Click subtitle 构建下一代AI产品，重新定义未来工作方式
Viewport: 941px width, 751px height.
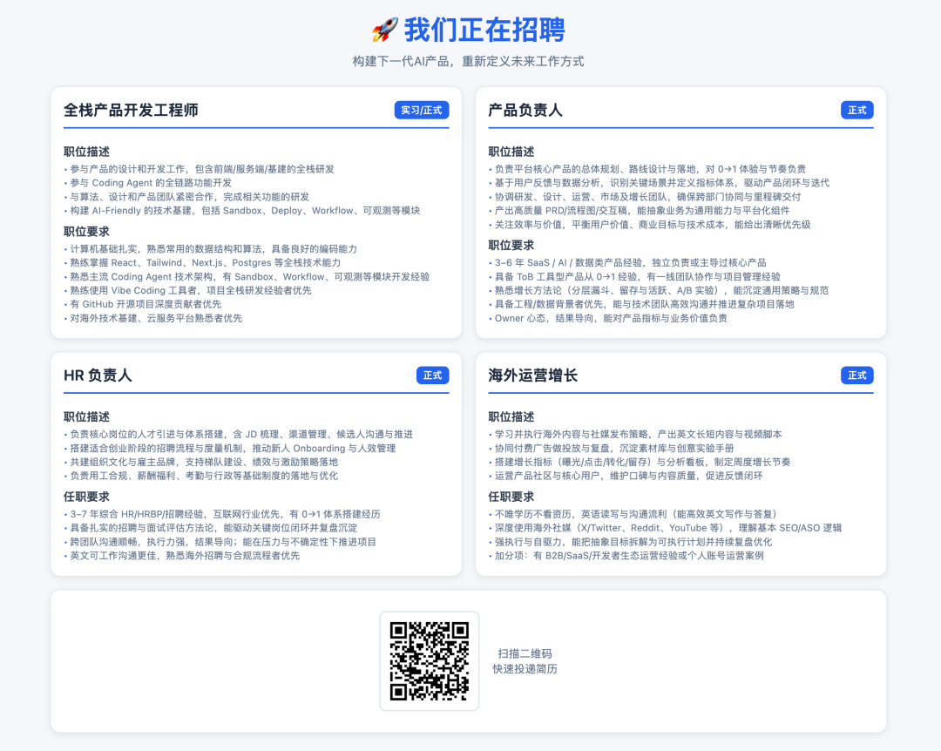tap(468, 61)
